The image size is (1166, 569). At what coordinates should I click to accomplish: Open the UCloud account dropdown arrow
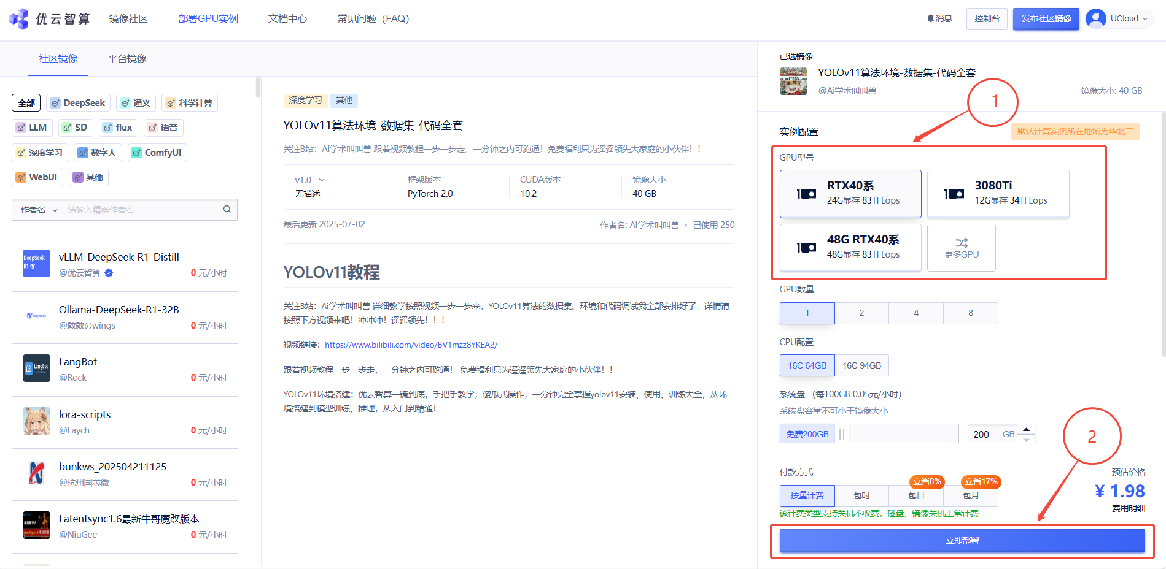coord(1145,19)
